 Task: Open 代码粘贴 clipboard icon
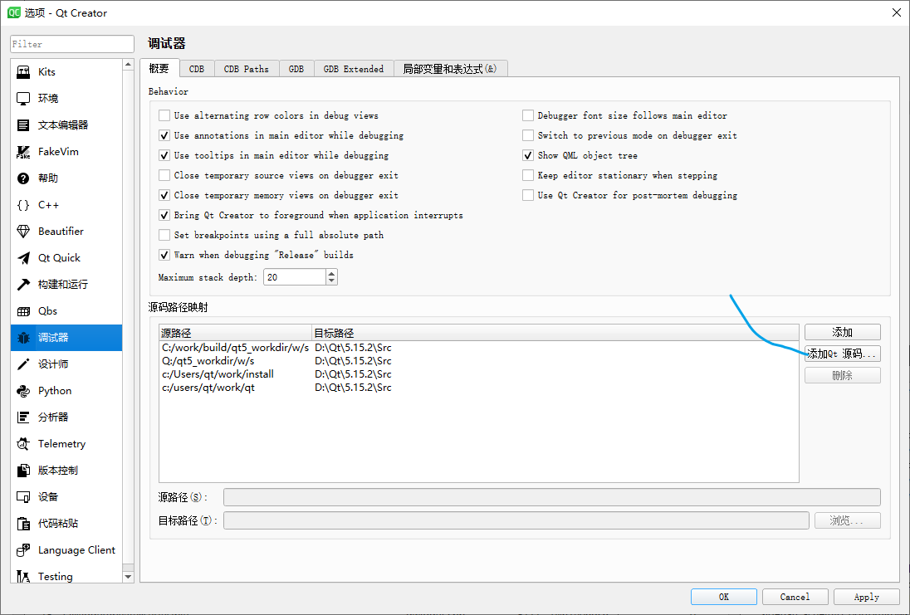tap(23, 524)
